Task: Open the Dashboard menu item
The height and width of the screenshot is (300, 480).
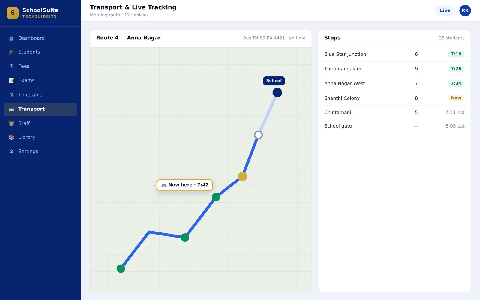Action: (x=40, y=38)
